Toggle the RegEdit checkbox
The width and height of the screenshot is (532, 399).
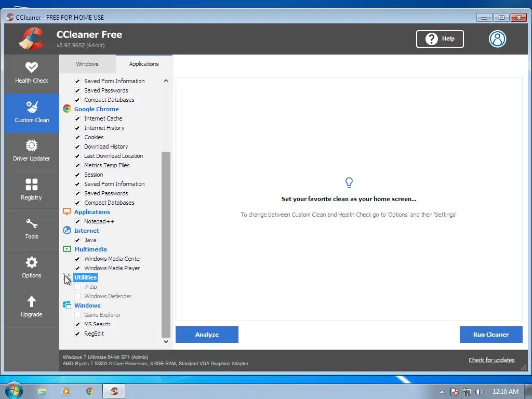(77, 334)
